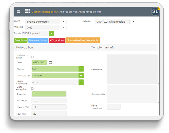This screenshot has height=133, width=169.
Task: Toggle the Facturer au client checkbox
Action: tap(32, 57)
